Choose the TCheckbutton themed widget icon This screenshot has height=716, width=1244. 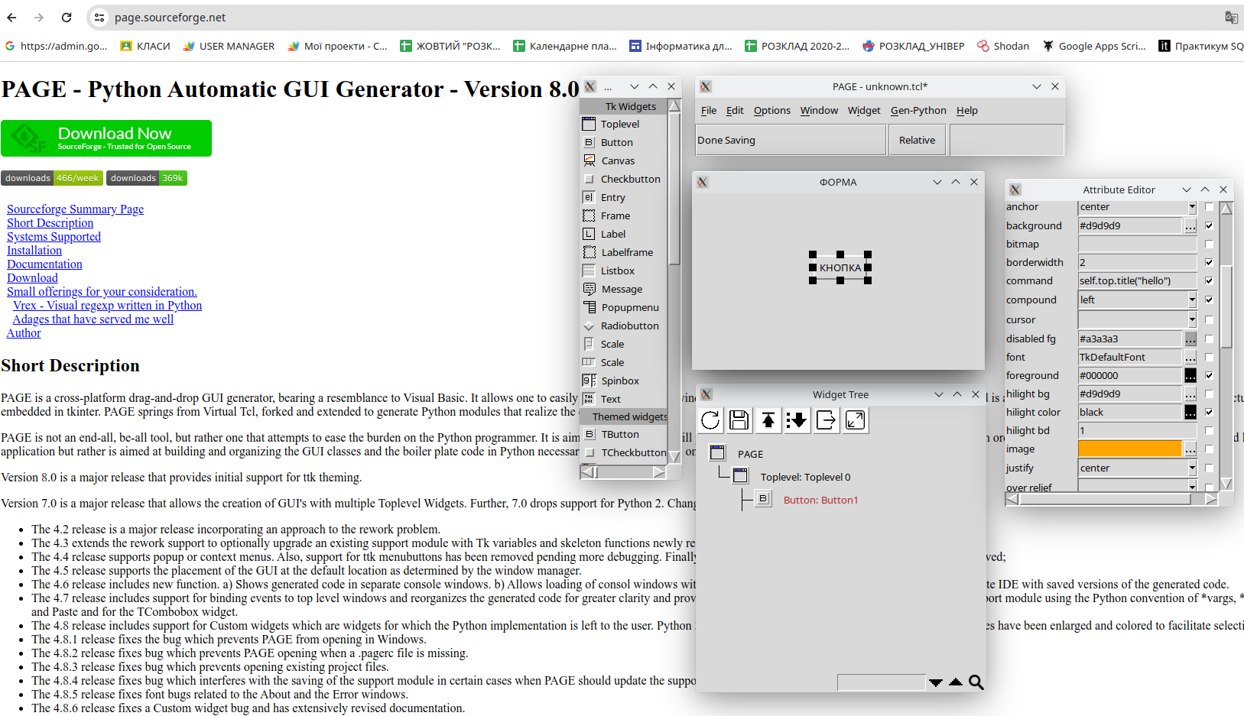(590, 452)
